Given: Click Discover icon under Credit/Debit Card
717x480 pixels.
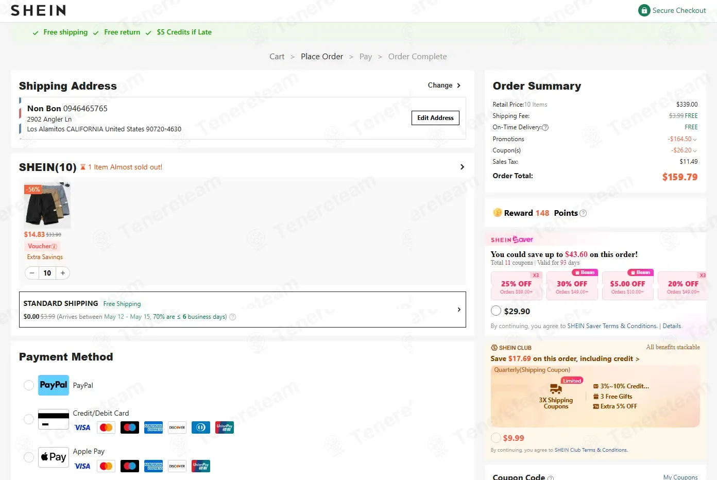Looking at the screenshot, I should point(177,427).
